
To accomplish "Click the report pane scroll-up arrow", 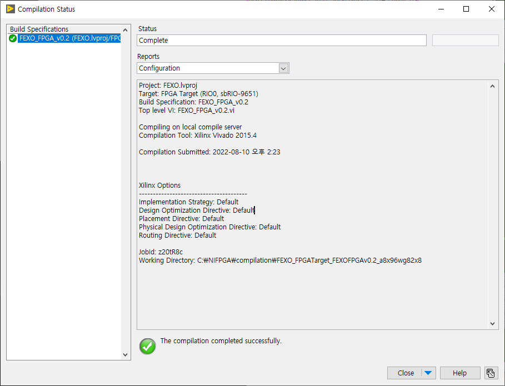I will click(x=492, y=86).
